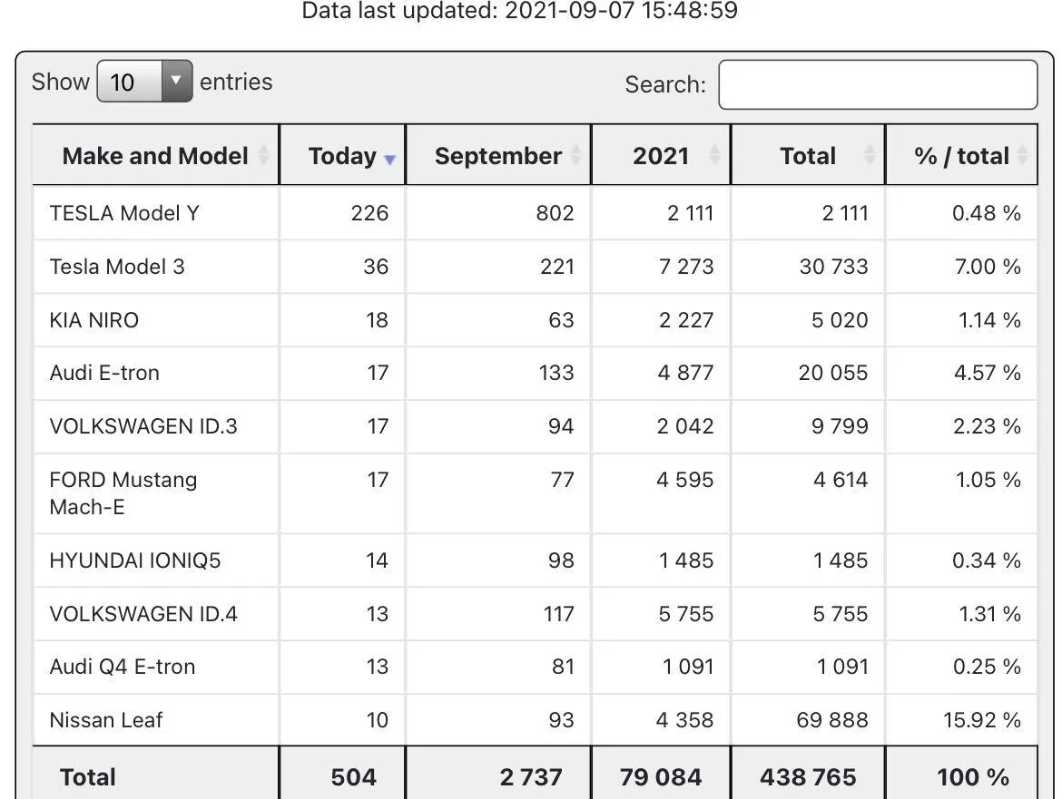Image resolution: width=1062 pixels, height=799 pixels.
Task: Click the Total column sort arrows icon
Action: point(870,155)
